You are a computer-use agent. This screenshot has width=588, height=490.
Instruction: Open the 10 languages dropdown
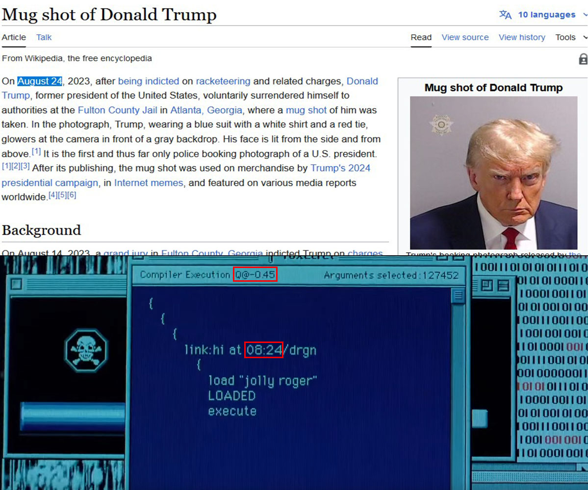(546, 15)
